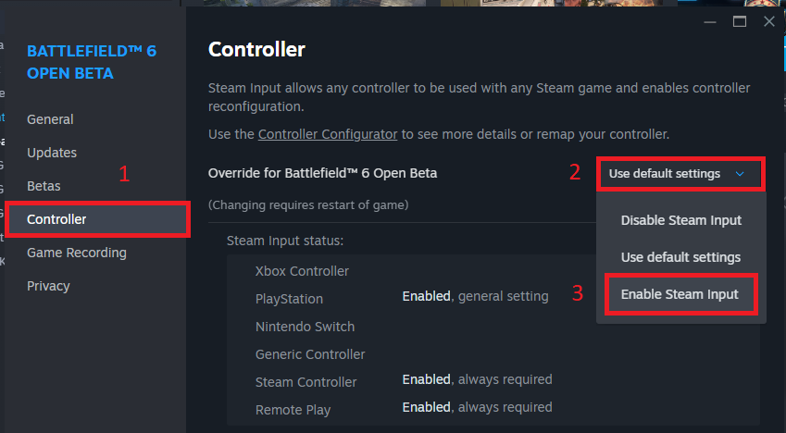This screenshot has height=433, width=786.
Task: Click the Steam Controller status row
Action: point(306,382)
